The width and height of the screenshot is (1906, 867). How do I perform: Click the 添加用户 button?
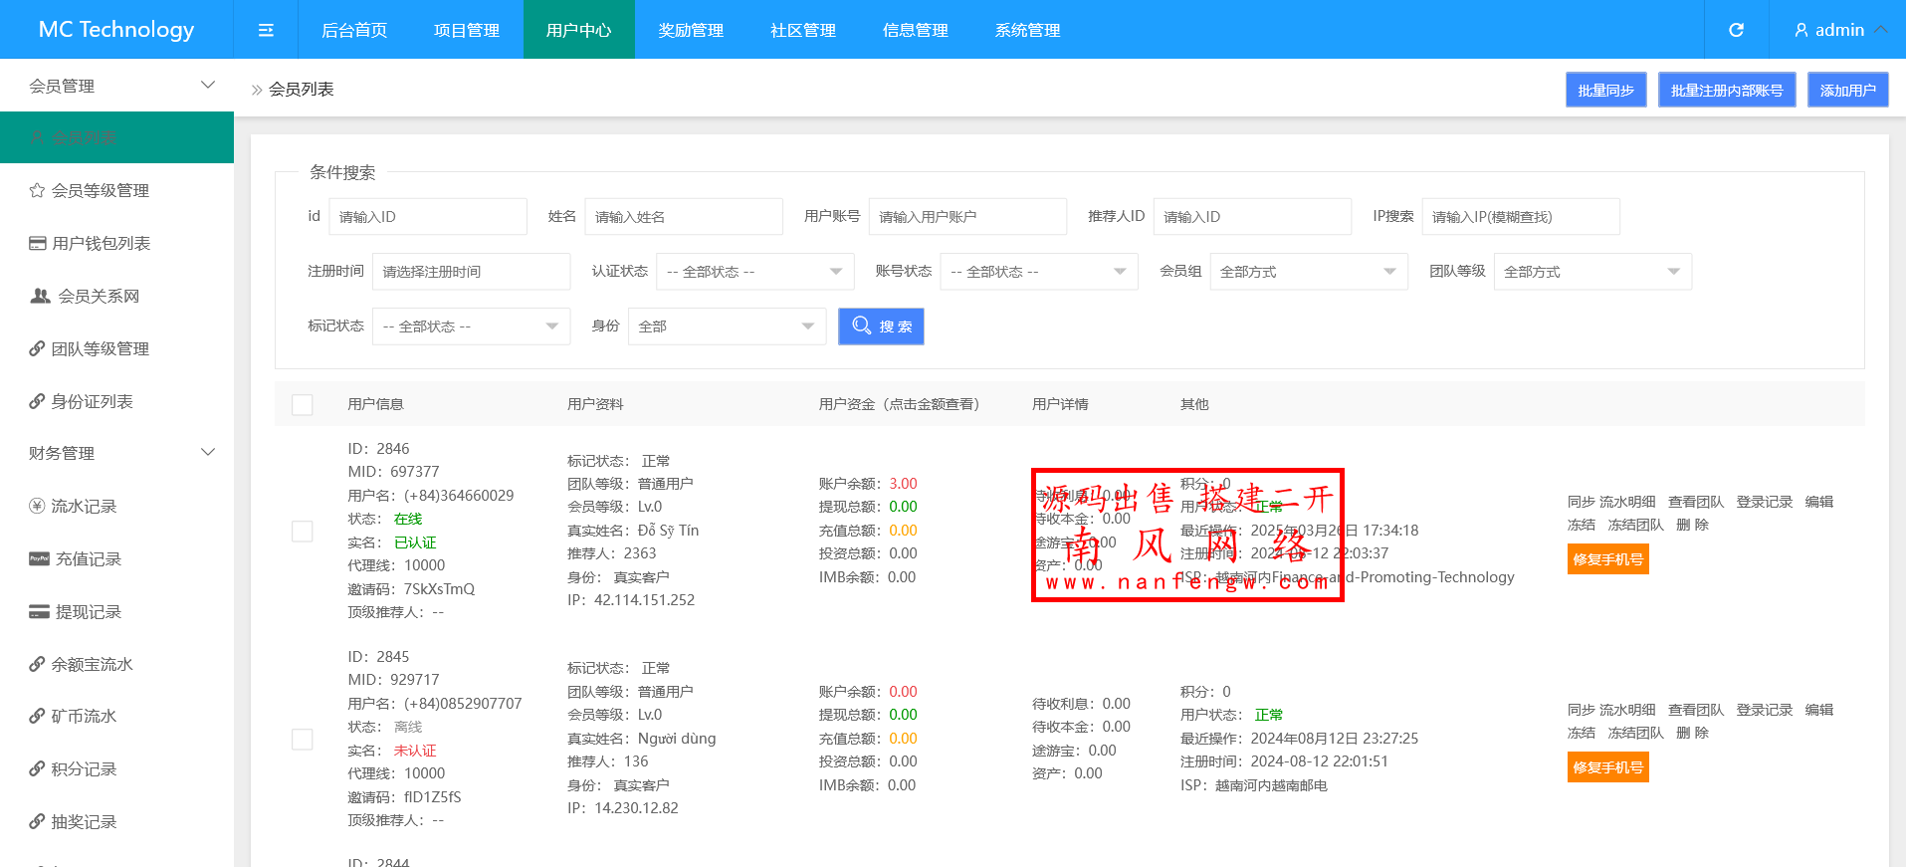1847,90
